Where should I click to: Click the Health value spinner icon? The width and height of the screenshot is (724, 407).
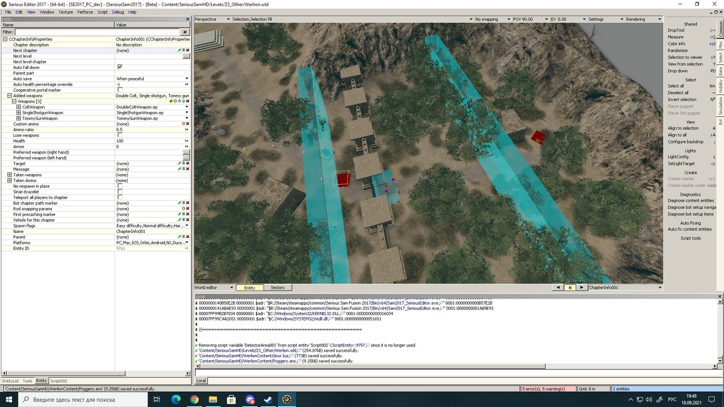pos(187,141)
